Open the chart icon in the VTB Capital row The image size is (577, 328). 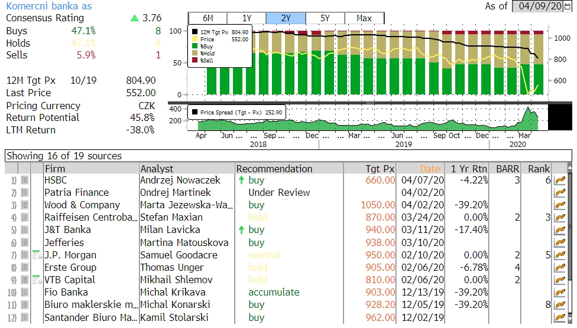560,280
